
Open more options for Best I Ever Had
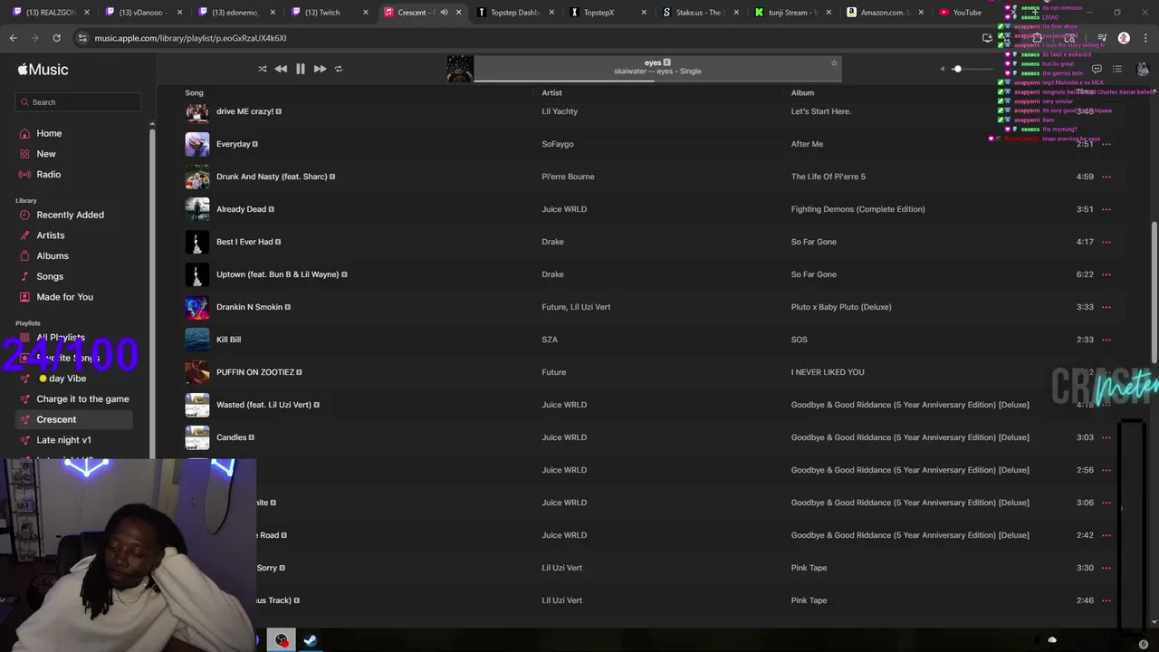click(x=1106, y=242)
